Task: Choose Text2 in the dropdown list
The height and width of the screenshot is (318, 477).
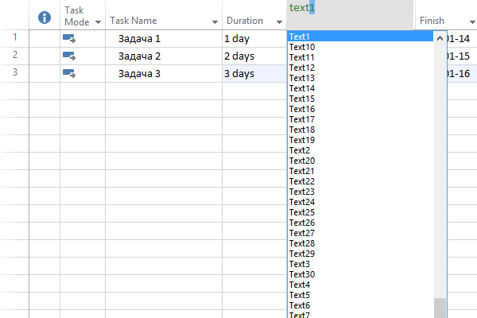Action: tap(301, 150)
